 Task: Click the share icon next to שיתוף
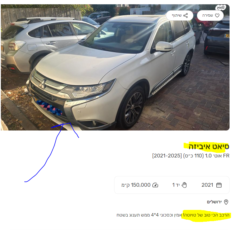click(185, 15)
